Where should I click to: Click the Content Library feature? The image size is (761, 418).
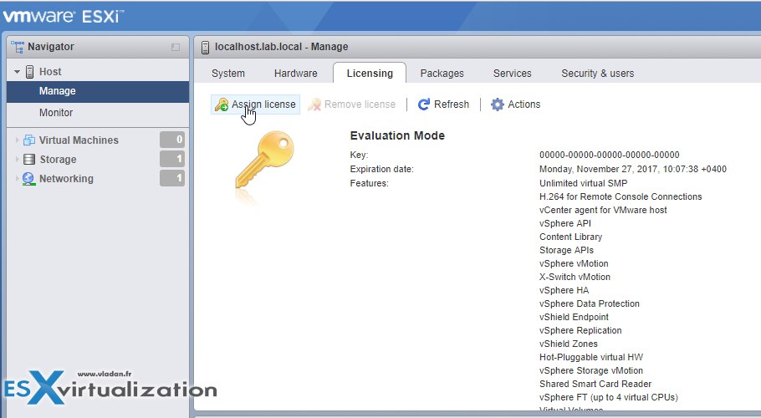pyautogui.click(x=570, y=237)
